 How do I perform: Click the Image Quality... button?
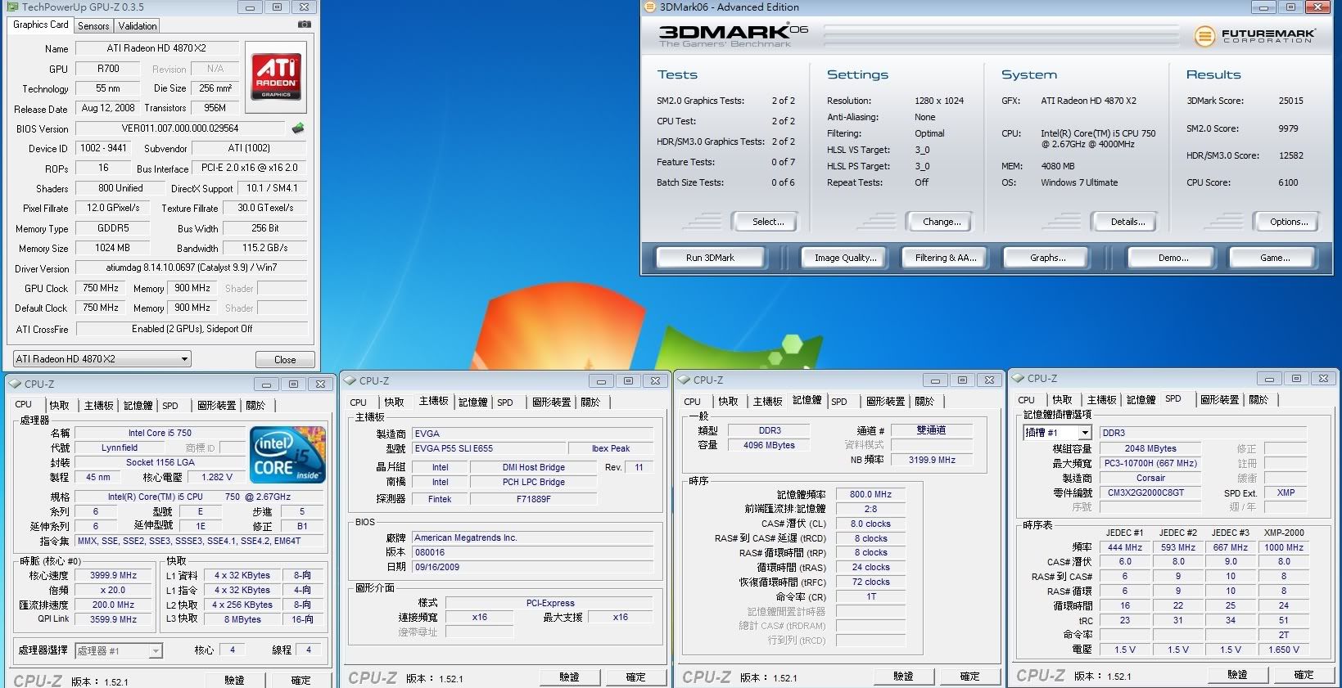coord(845,258)
